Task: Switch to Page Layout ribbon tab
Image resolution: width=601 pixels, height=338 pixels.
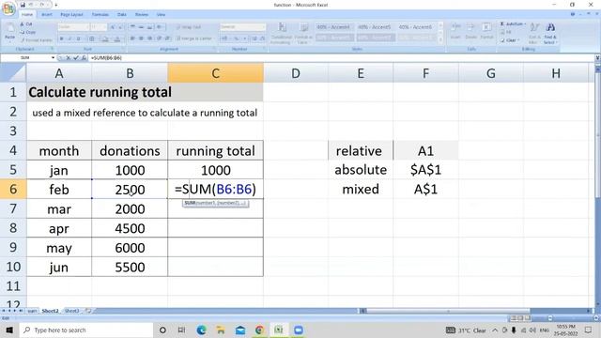Action: click(71, 15)
